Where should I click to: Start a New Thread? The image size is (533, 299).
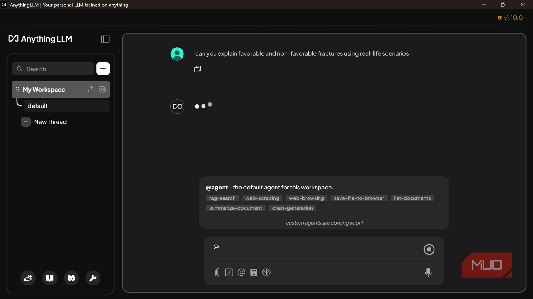(50, 122)
